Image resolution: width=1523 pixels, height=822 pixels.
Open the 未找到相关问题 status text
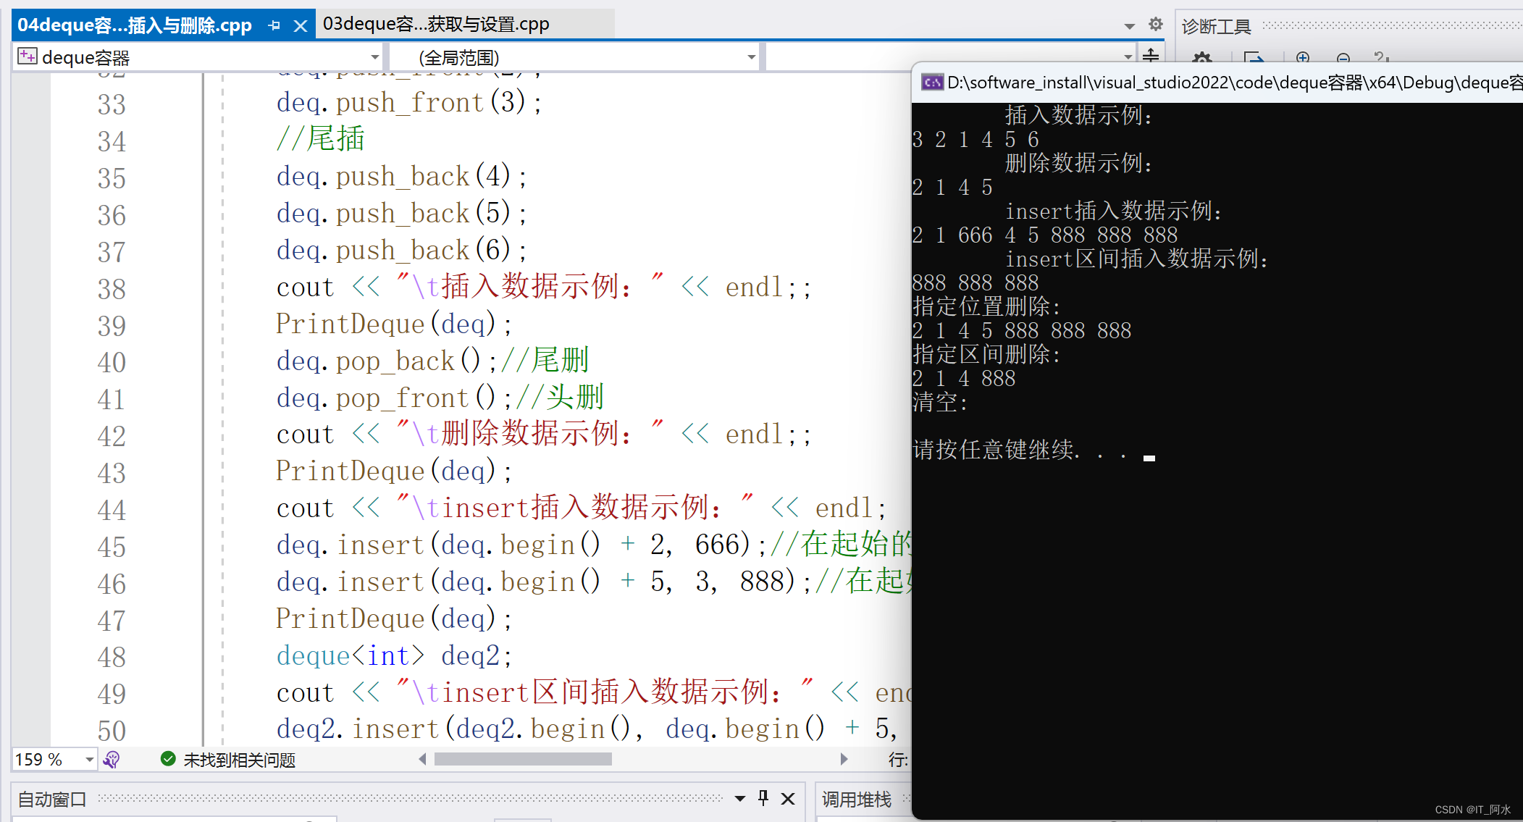click(239, 760)
